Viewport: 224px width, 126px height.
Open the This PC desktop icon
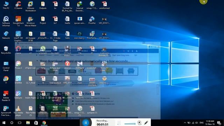click(x=6, y=5)
